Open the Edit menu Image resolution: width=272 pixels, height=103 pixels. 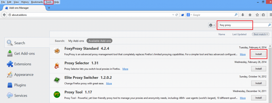pyautogui.click(x=9, y=2)
